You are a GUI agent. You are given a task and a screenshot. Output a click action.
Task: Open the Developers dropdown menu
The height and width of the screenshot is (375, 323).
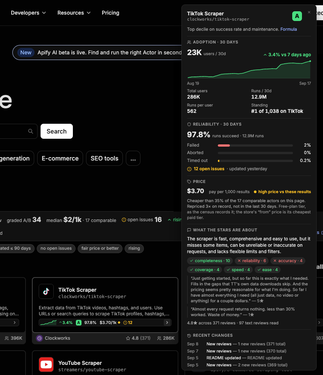click(28, 13)
